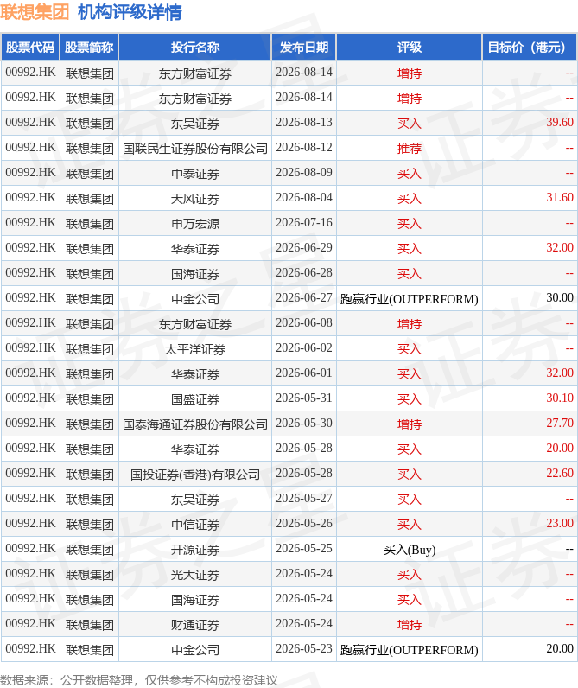Select the 申万宏源 bank name cell
Screen dimensions: 578x688
(194, 223)
